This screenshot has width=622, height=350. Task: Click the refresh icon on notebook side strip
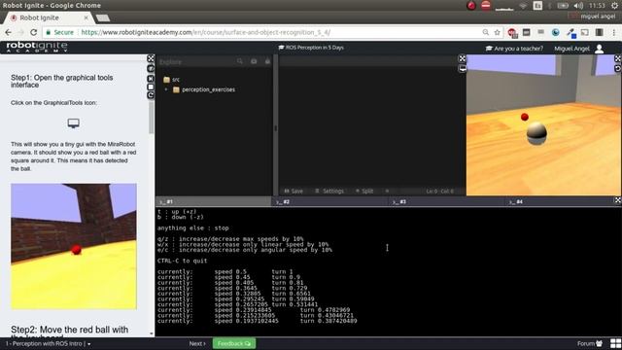(x=151, y=95)
